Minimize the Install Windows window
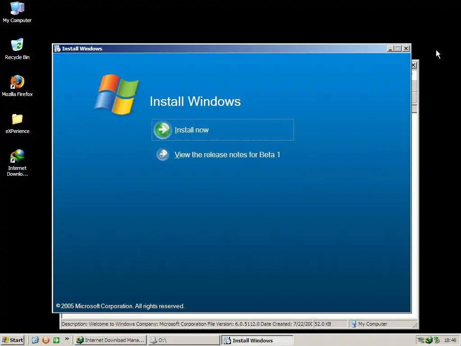This screenshot has width=461, height=346. pyautogui.click(x=390, y=49)
